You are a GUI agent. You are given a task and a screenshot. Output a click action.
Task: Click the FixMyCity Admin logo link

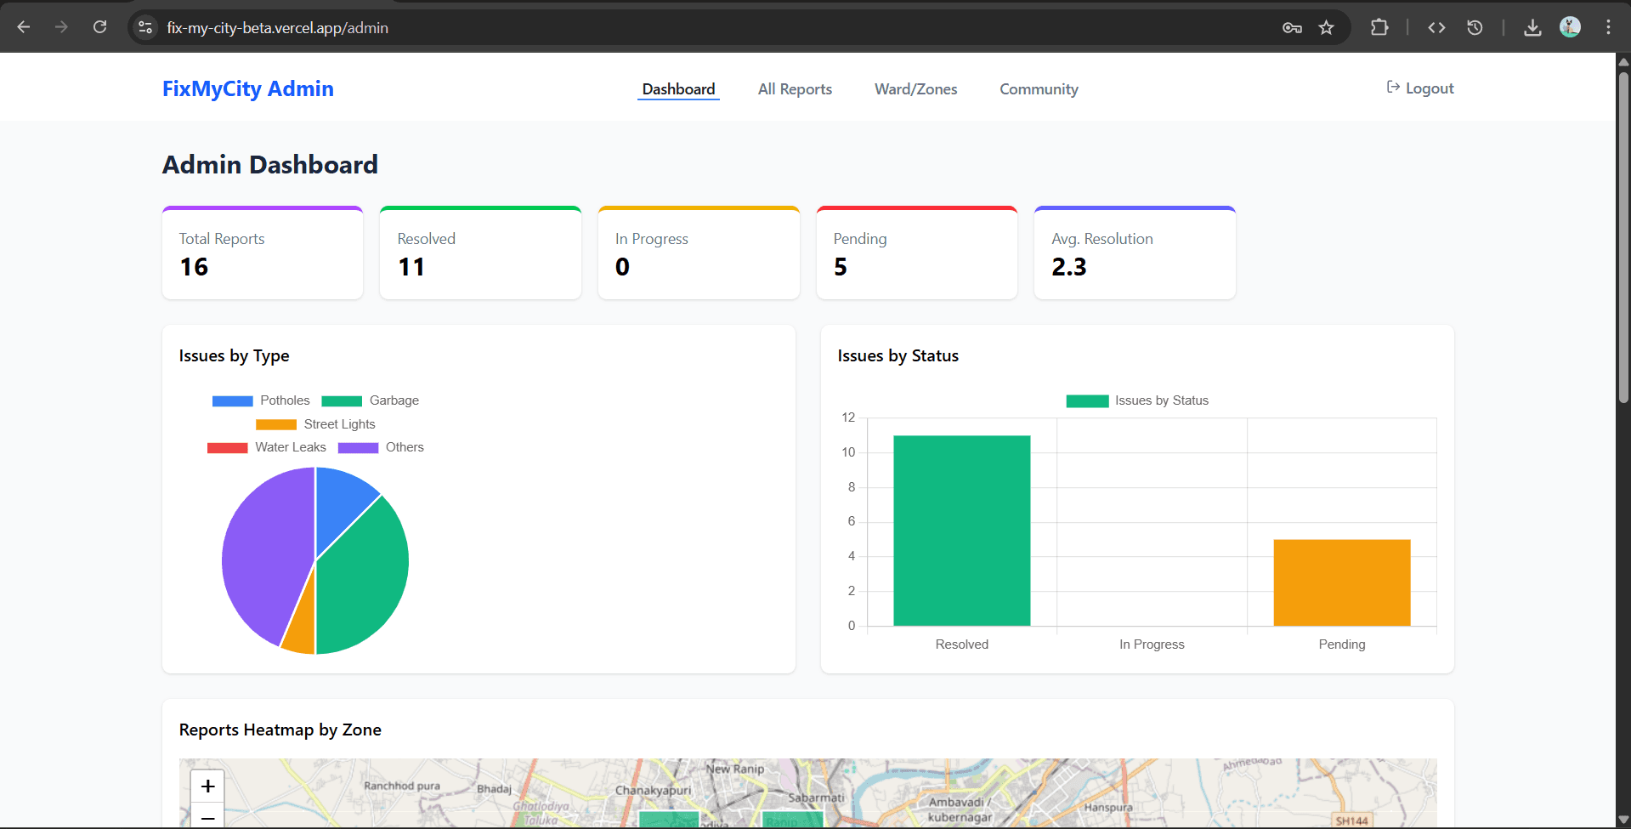pos(248,88)
